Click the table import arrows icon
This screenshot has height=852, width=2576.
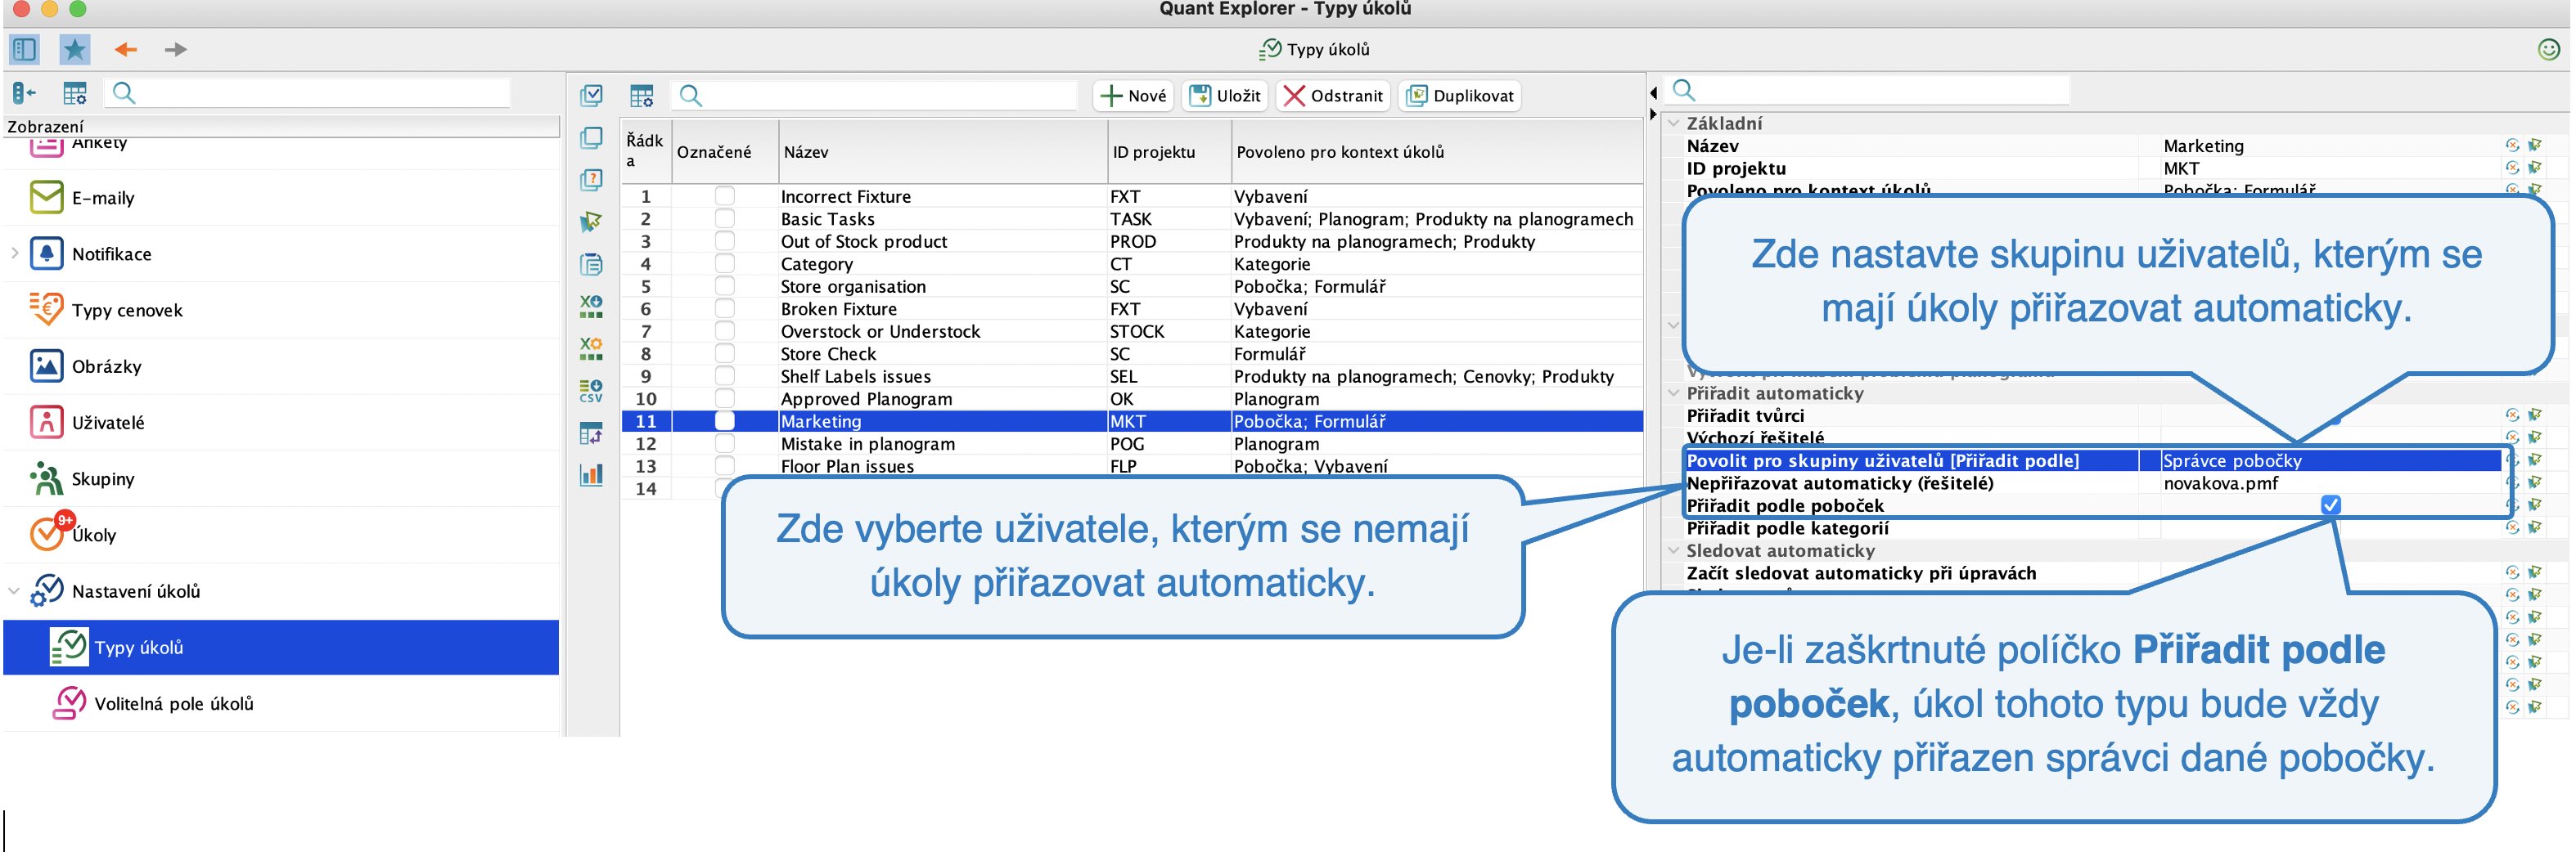(592, 433)
